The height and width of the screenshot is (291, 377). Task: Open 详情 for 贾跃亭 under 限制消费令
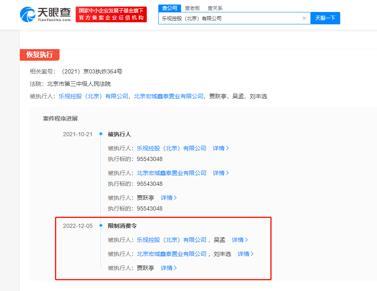tap(169, 268)
